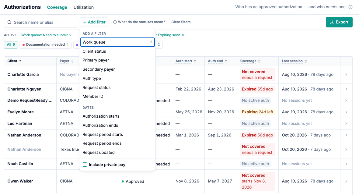The width and height of the screenshot is (359, 195).
Task: Choose Request period ends date filter
Action: (117, 144)
